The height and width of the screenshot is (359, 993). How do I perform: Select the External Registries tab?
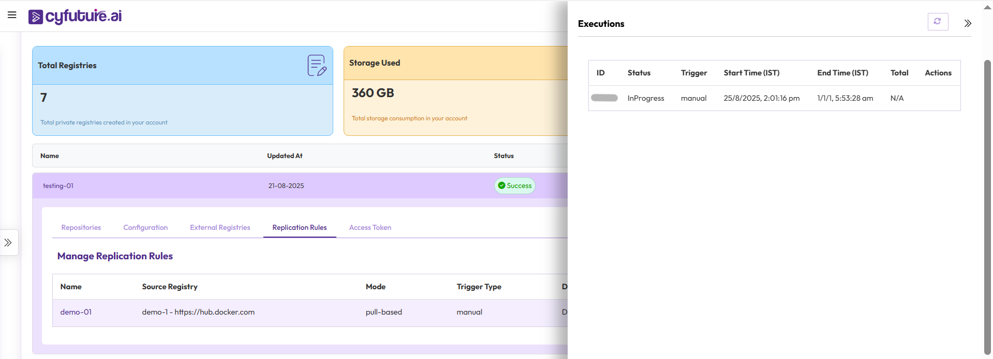[220, 228]
